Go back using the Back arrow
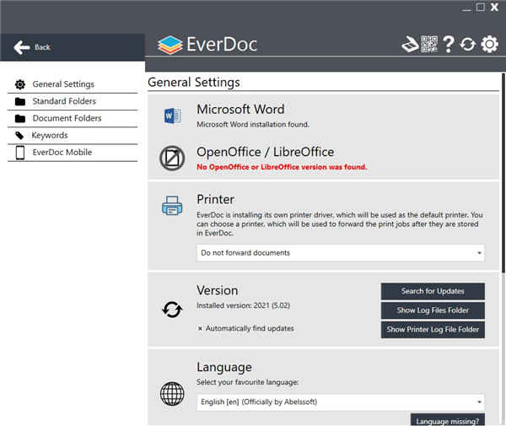 (22, 47)
